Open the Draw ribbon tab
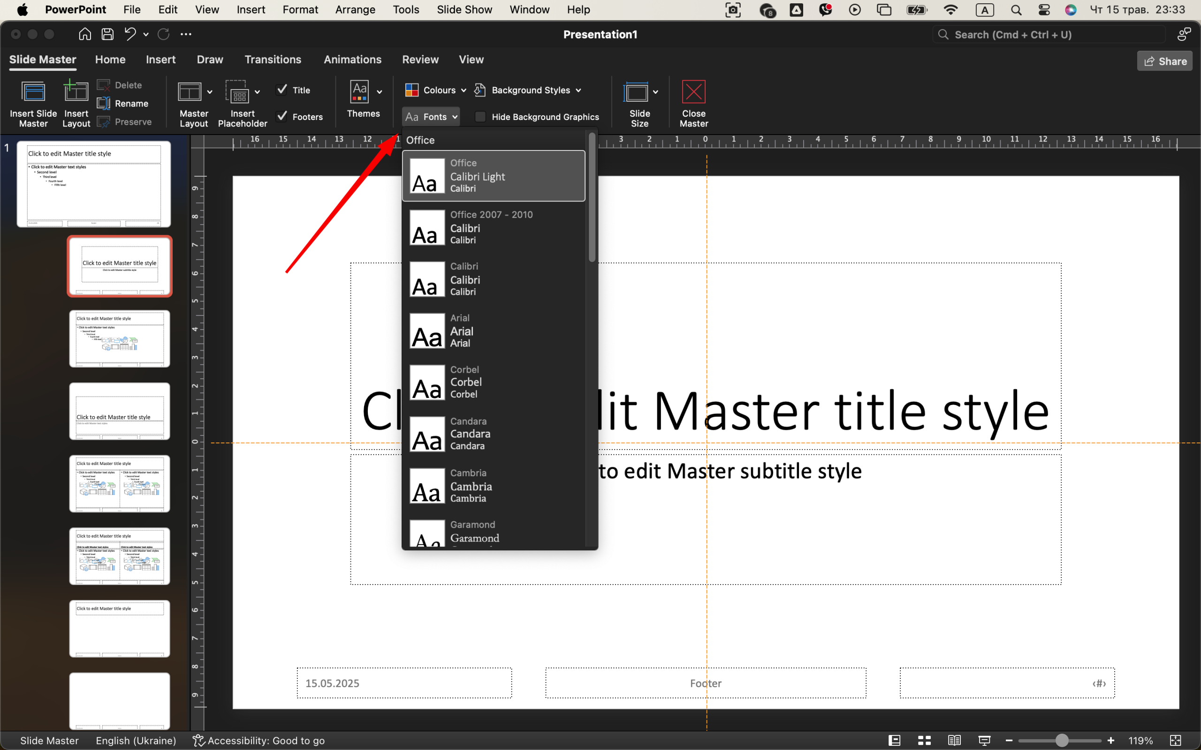Screen dimensions: 1201x750 coord(210,60)
